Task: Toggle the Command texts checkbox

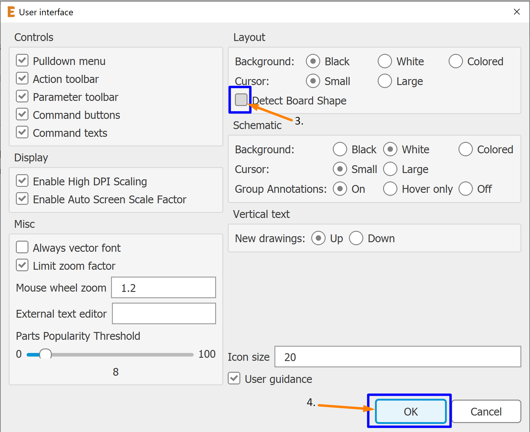Action: point(22,132)
